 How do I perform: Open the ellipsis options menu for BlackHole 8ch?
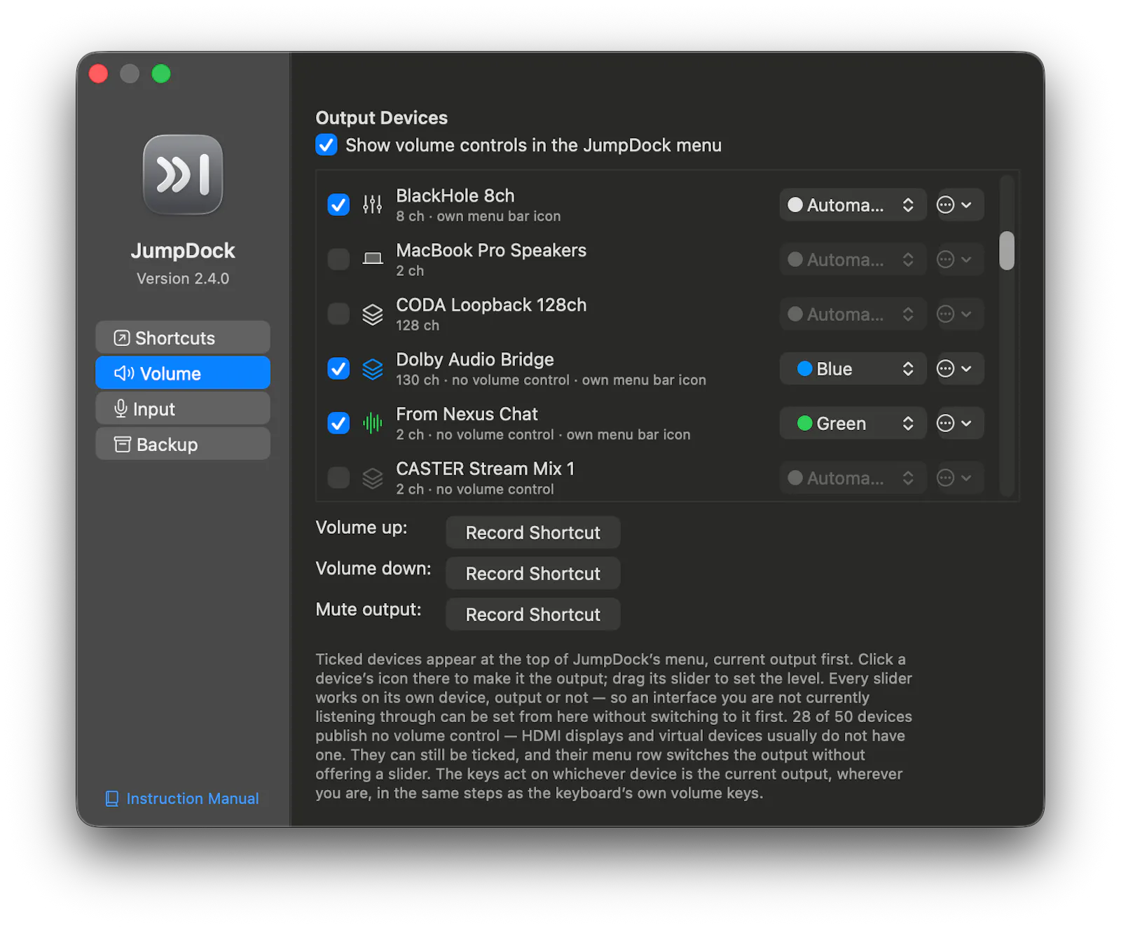[x=955, y=205]
